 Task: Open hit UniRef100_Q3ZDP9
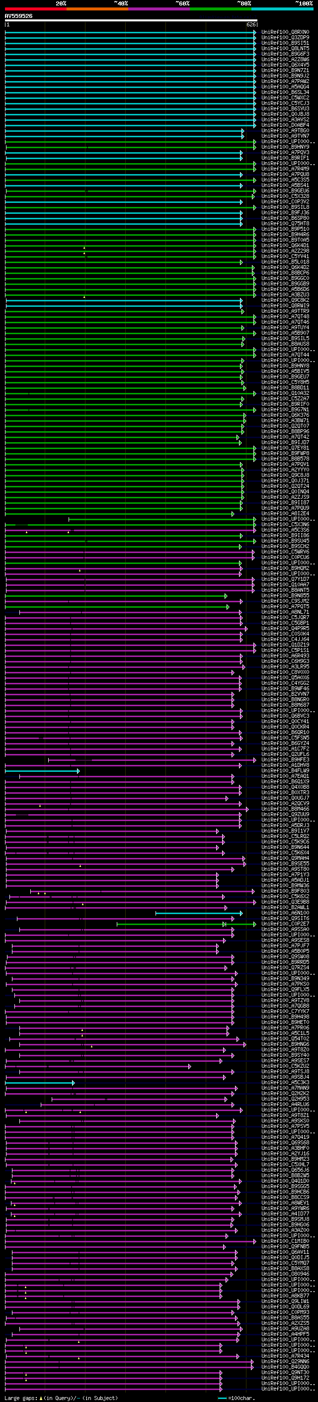point(285,38)
